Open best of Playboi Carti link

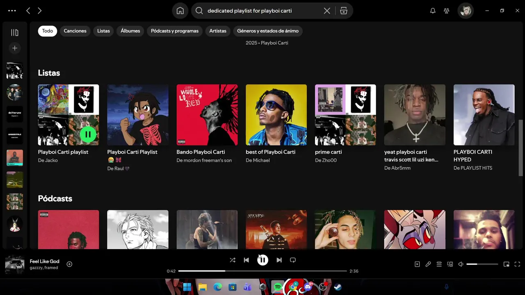point(271,152)
